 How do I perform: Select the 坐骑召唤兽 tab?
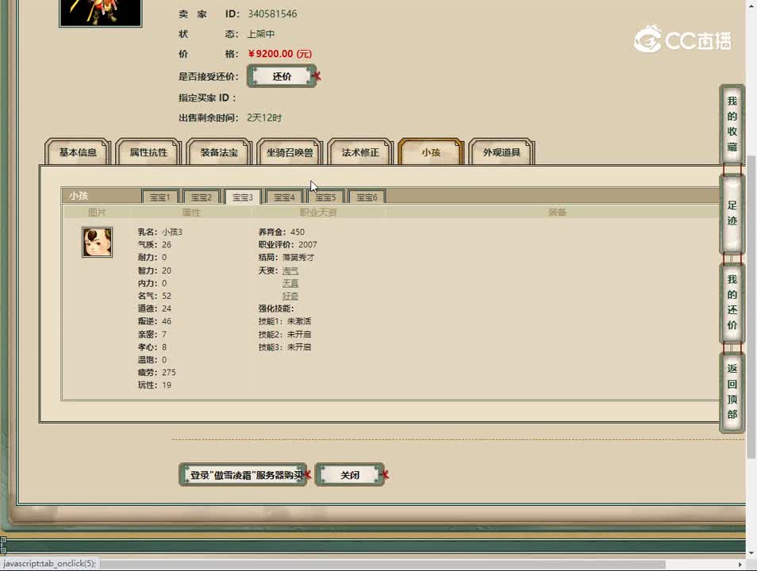point(290,152)
